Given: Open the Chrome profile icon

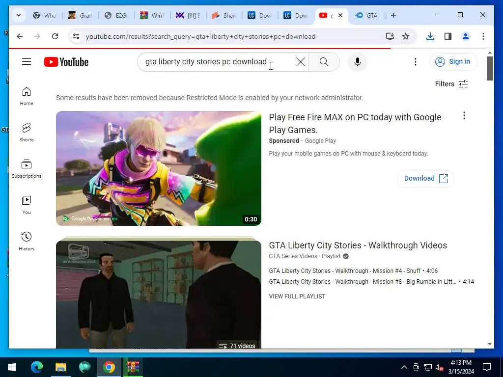Looking at the screenshot, I should coord(466,36).
